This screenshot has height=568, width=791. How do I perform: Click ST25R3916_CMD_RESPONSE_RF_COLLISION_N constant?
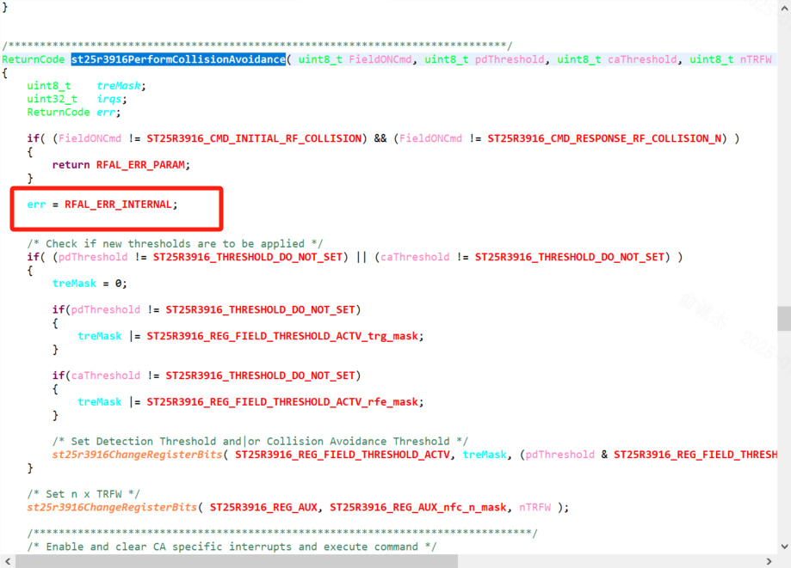[604, 138]
